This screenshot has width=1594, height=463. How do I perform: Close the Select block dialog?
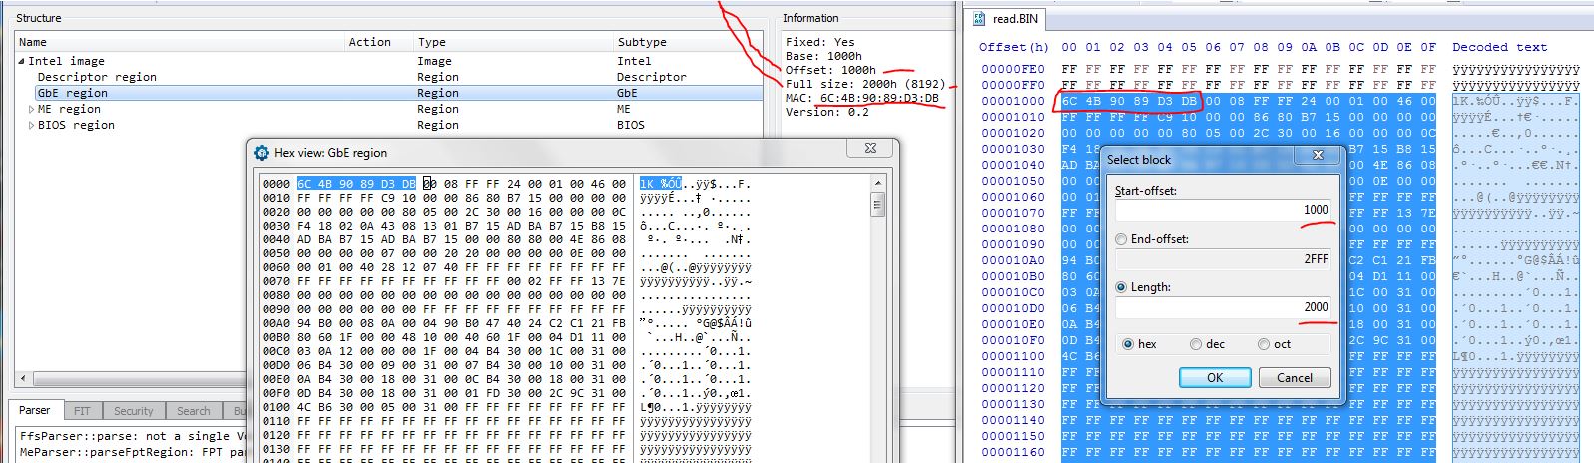tap(1317, 155)
